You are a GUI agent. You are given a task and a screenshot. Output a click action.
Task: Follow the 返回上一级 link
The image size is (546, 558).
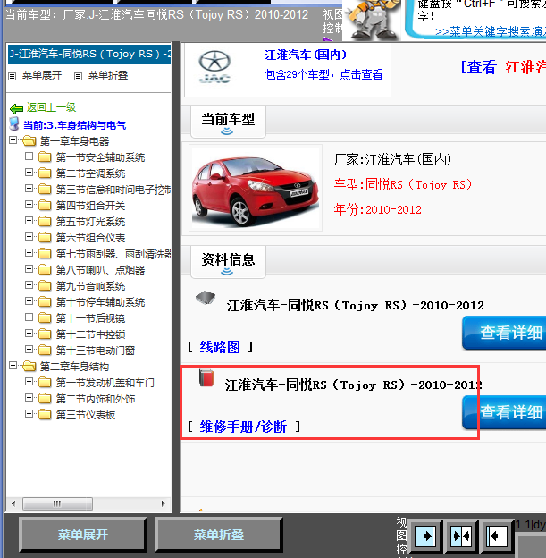pyautogui.click(x=51, y=107)
